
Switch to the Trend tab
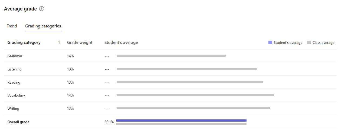12,26
